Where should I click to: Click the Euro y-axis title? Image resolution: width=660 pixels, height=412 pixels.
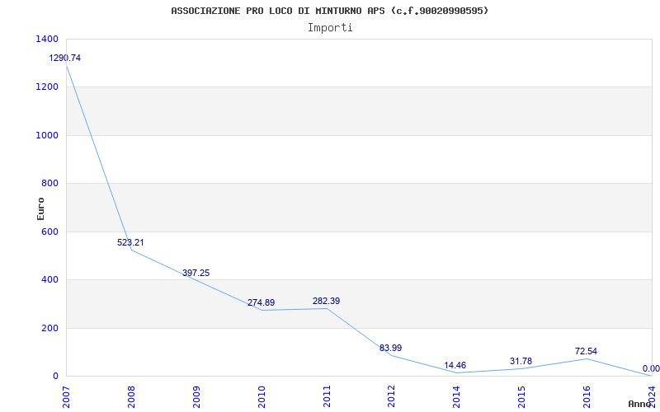(x=40, y=208)
